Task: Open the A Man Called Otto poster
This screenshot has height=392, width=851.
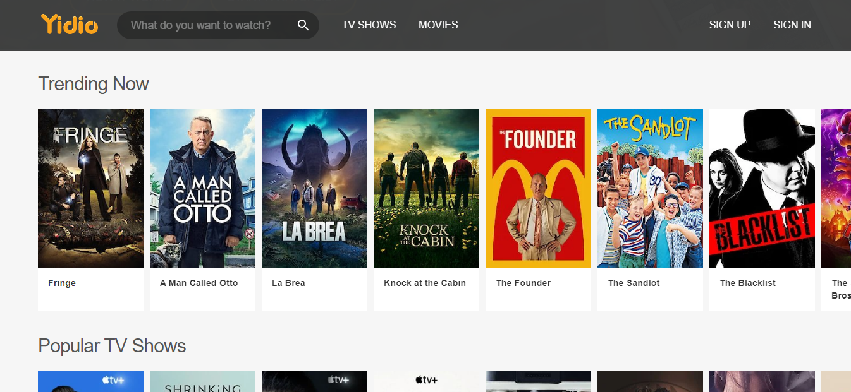Action: (x=202, y=187)
